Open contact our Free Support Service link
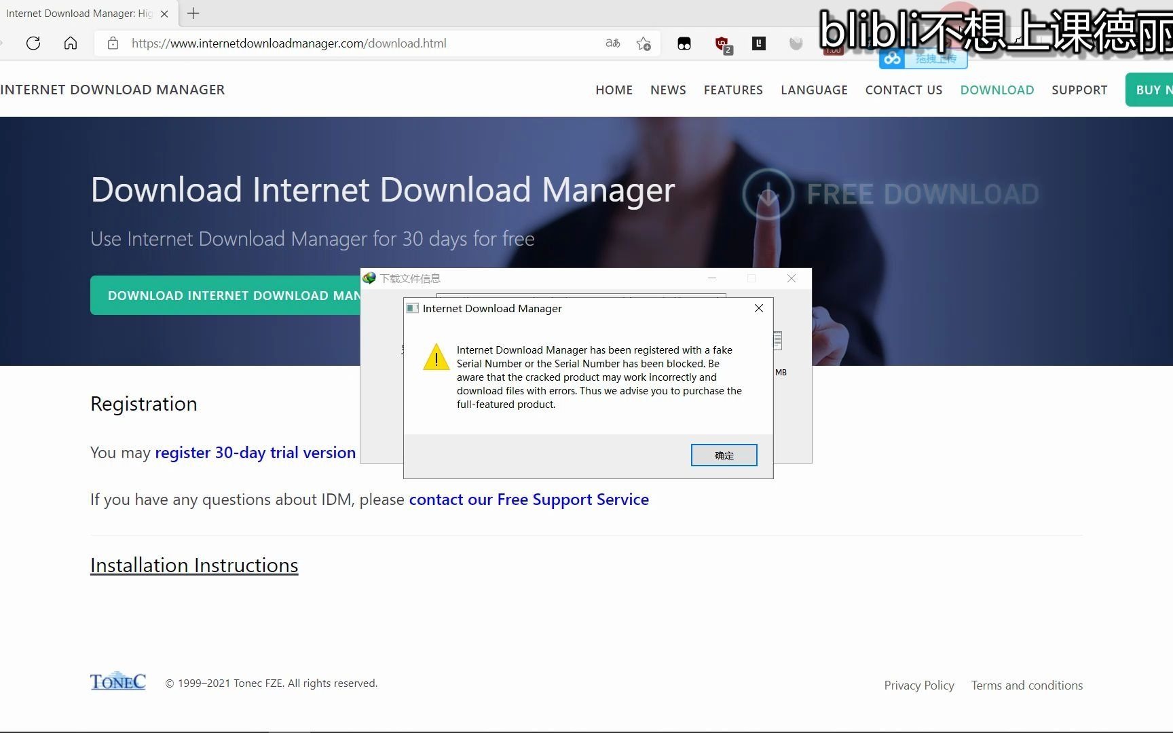 tap(529, 500)
